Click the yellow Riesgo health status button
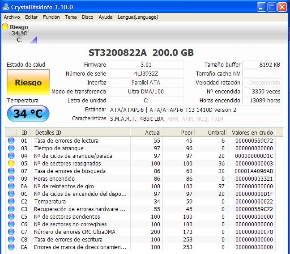The image size is (290, 254). click(28, 83)
